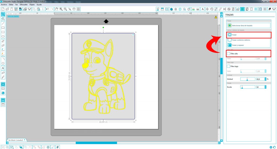This screenshot has width=277, height=149.
Task: Apply Trazar contorno externo
Action: coord(249,40)
